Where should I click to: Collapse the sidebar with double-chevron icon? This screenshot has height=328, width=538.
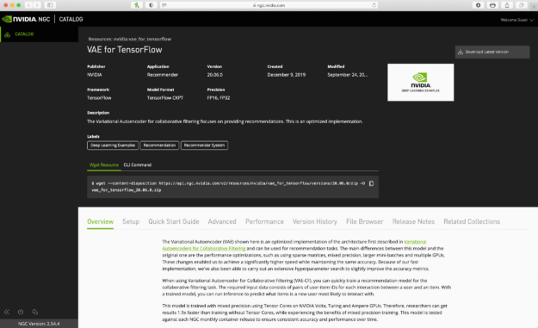click(x=7, y=312)
